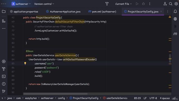The height and width of the screenshot is (101, 179).
Task: Click the "pas$word" string on line 86
Action: [52, 68]
